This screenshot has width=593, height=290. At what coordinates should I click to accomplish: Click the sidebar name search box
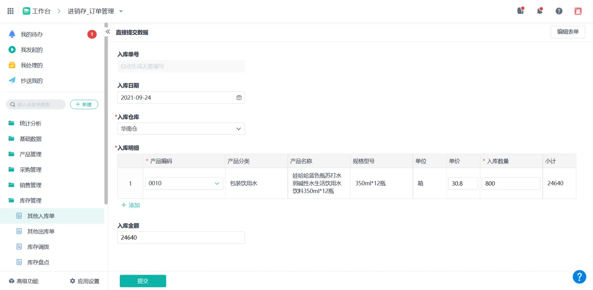coord(36,105)
